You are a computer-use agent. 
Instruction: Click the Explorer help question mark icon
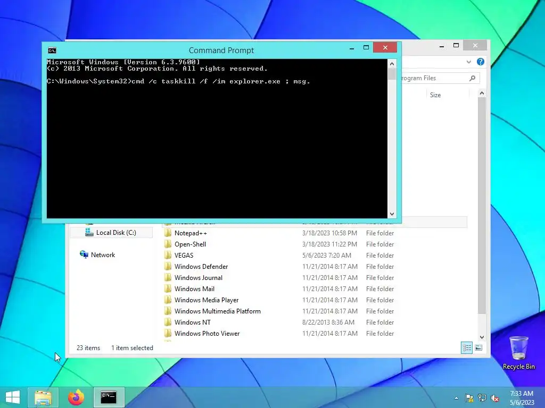pyautogui.click(x=481, y=62)
